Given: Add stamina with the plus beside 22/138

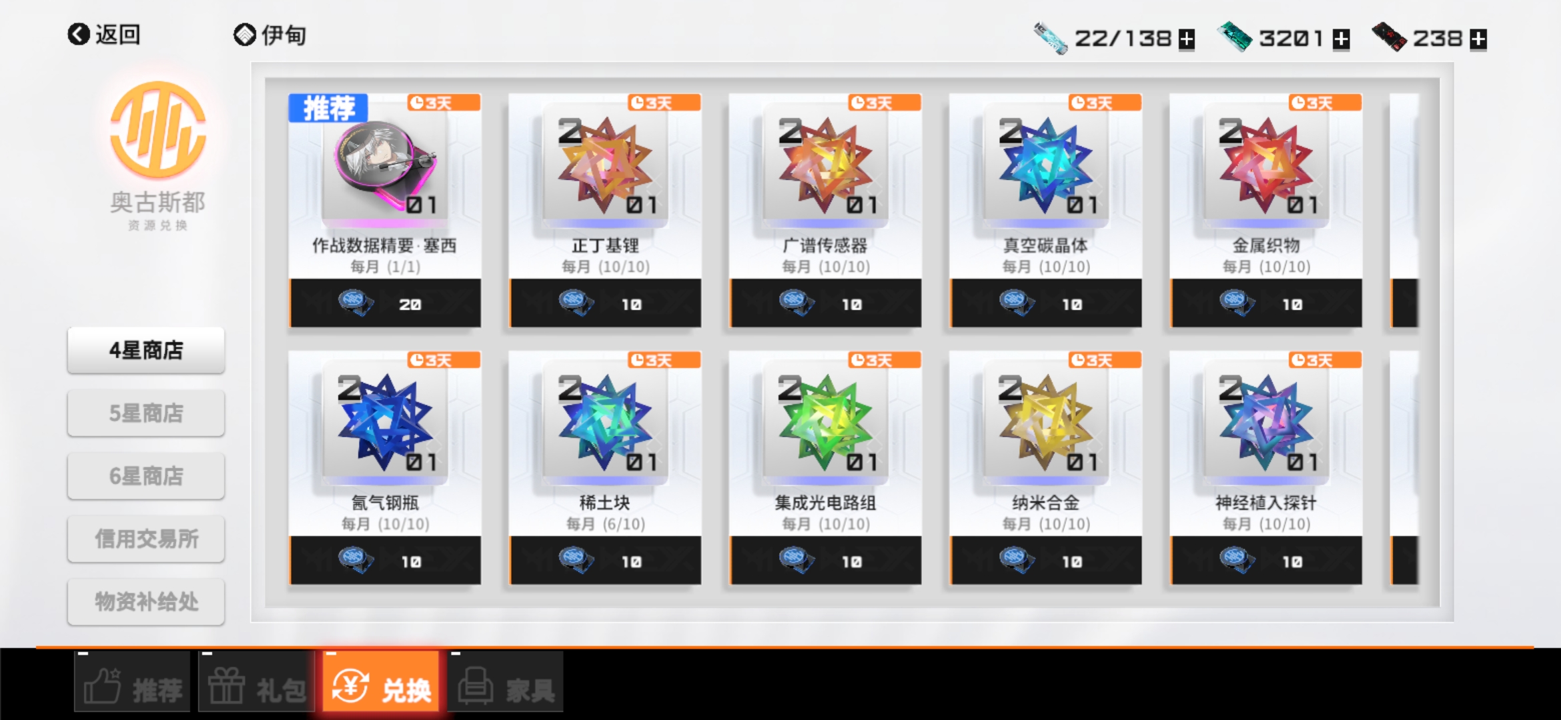Looking at the screenshot, I should (x=1187, y=39).
